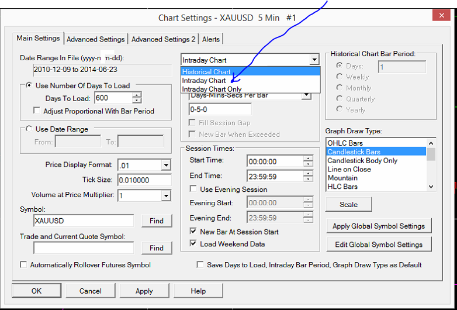Click the Symbol field containing XAUUSD

[84, 221]
